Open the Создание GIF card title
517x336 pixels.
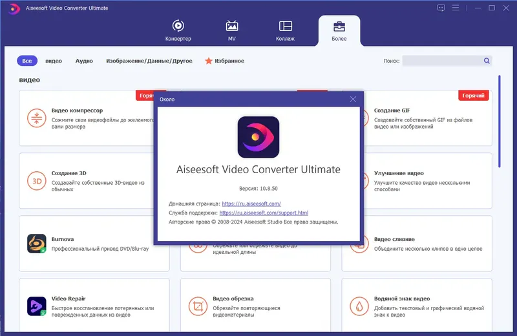coord(392,110)
